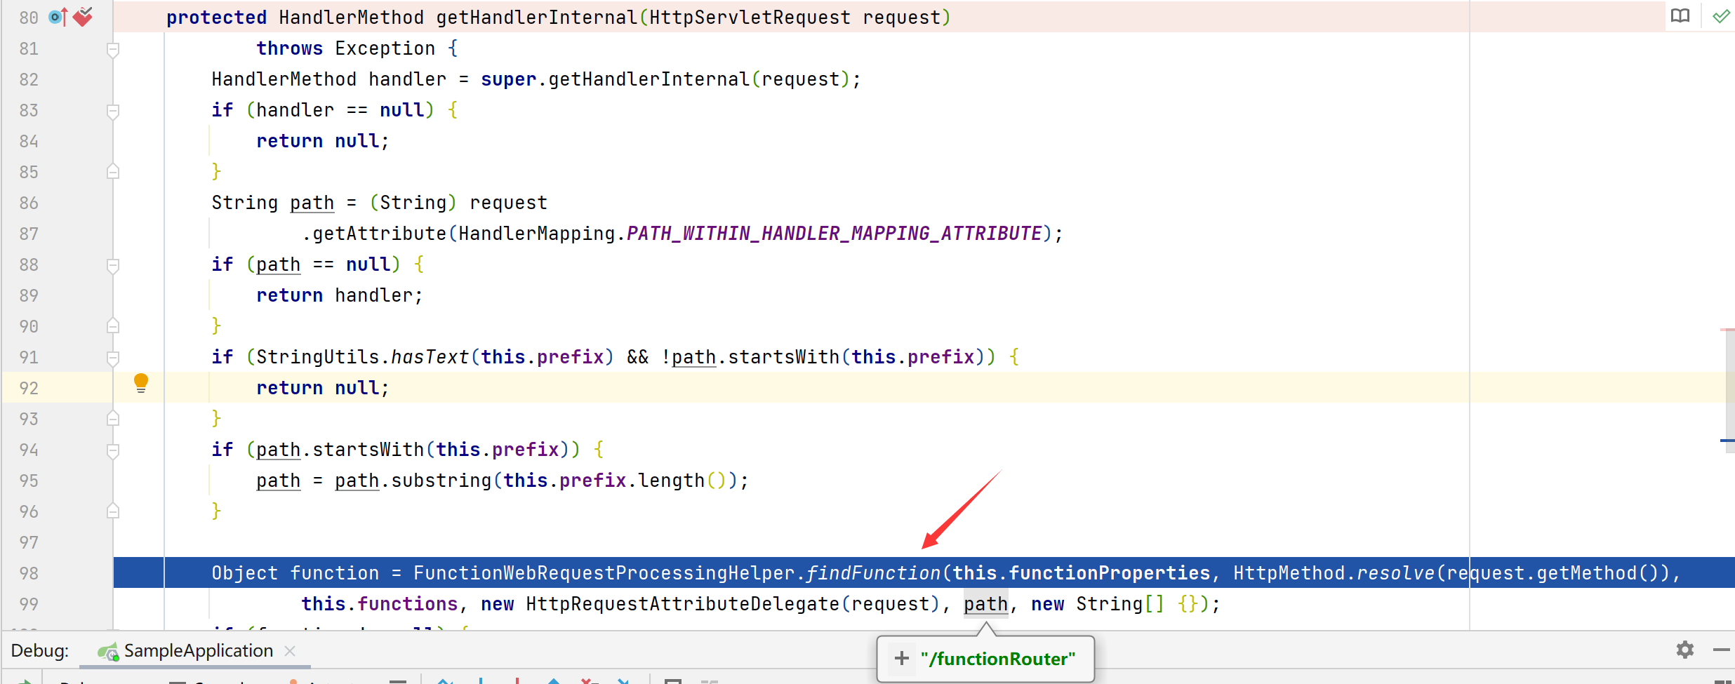The width and height of the screenshot is (1735, 684).
Task: Click line number 98 in the gutter
Action: click(x=29, y=573)
